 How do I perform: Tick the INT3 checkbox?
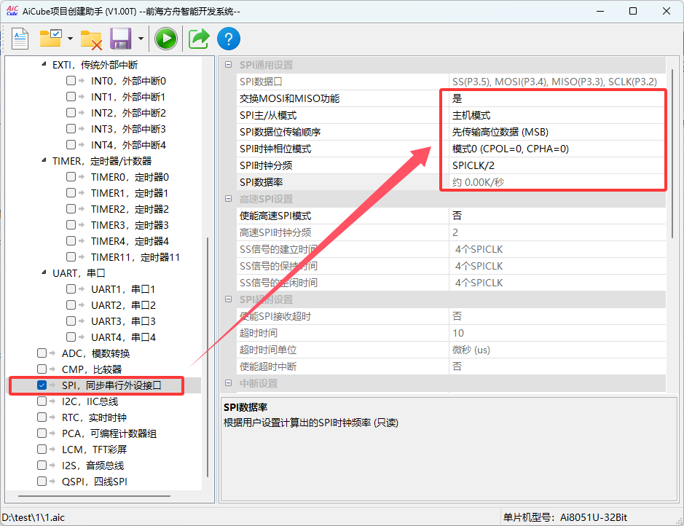[x=71, y=129]
